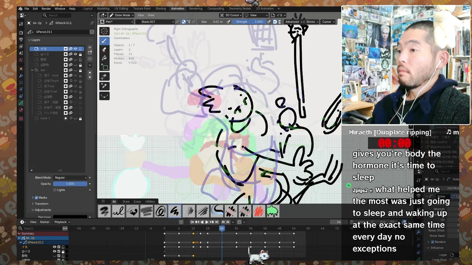The width and height of the screenshot is (472, 265).
Task: Add a new layer with the plus button
Action: pos(90,48)
